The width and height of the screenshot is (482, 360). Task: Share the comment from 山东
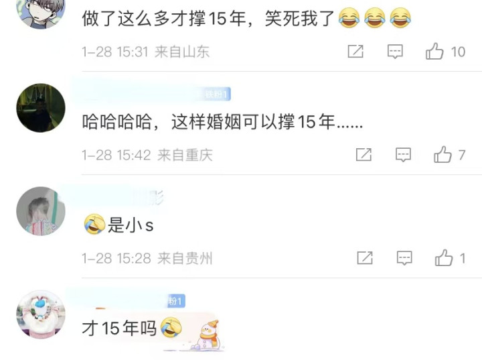pyautogui.click(x=355, y=51)
